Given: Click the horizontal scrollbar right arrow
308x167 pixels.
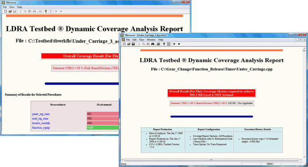Looking at the screenshot, I should click(x=301, y=160).
